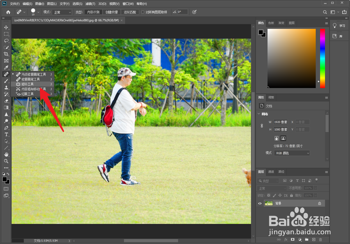The height and width of the screenshot is (244, 350).
Task: Open the Edit Toolbar three-dots icon
Action: [x=6, y=168]
